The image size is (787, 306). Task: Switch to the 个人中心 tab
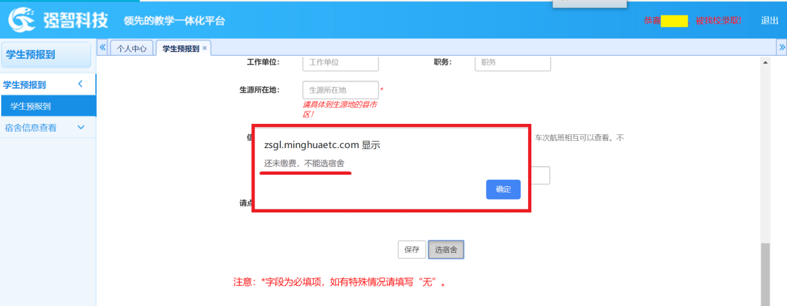pos(132,48)
